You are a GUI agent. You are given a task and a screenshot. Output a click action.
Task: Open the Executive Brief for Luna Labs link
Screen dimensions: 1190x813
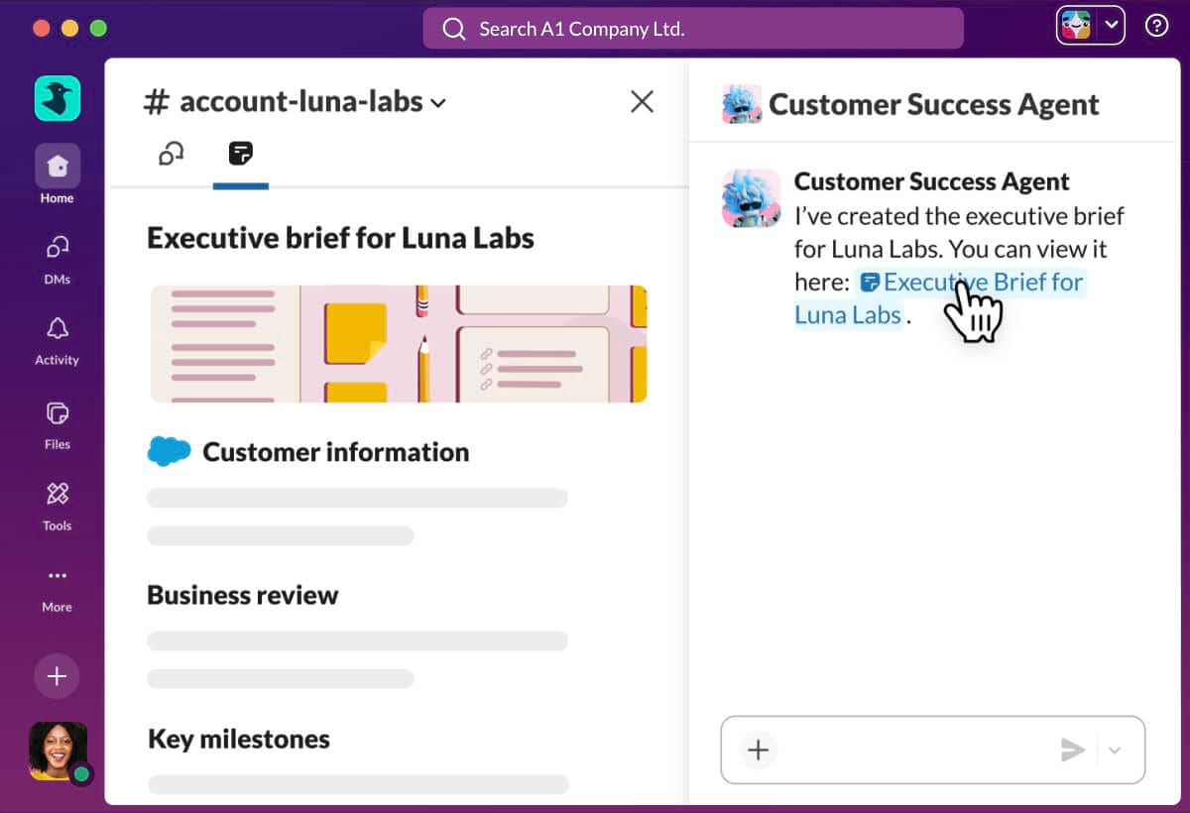coord(939,298)
